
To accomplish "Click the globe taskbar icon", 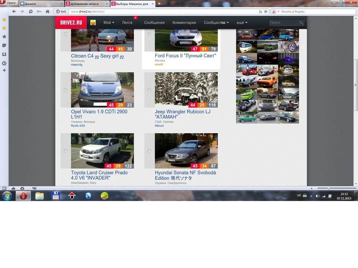I will click(88, 196).
